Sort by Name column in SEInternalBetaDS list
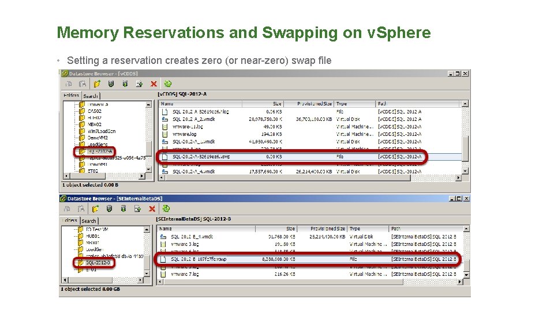The image size is (554, 311). coord(207,229)
